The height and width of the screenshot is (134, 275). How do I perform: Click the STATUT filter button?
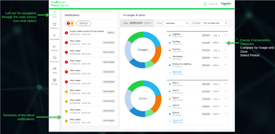pos(84,23)
